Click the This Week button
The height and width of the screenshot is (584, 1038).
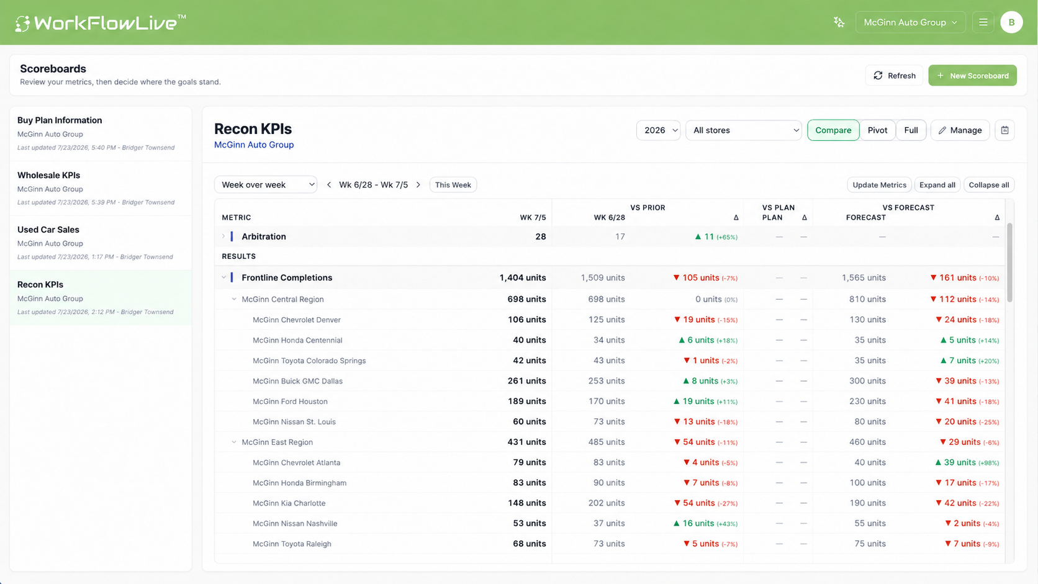453,185
